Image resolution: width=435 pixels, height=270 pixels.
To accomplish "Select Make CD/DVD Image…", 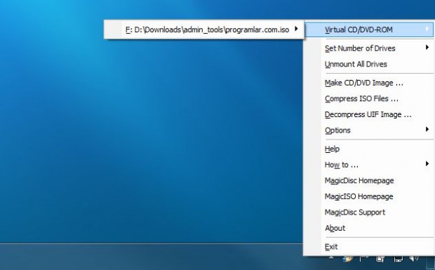I will (x=369, y=83).
